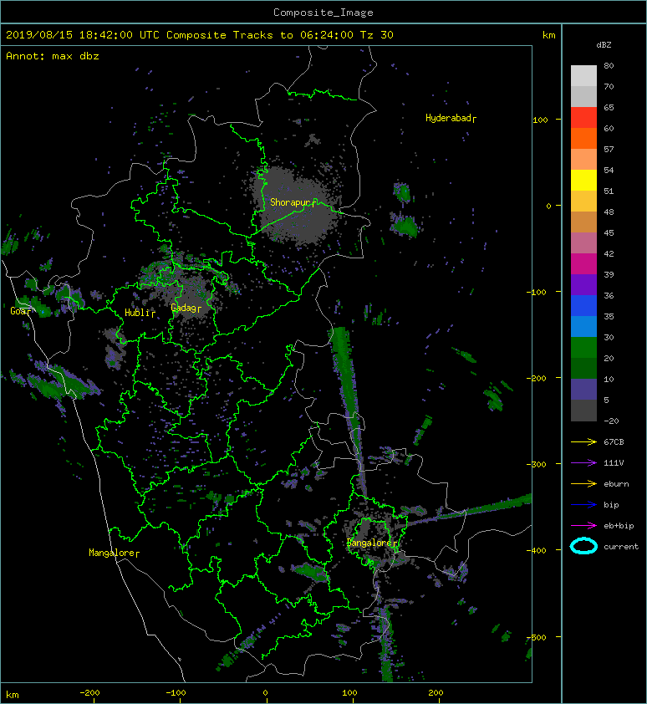Select the light orange 57 dBZ swatch
The width and height of the screenshot is (647, 704).
(x=583, y=159)
